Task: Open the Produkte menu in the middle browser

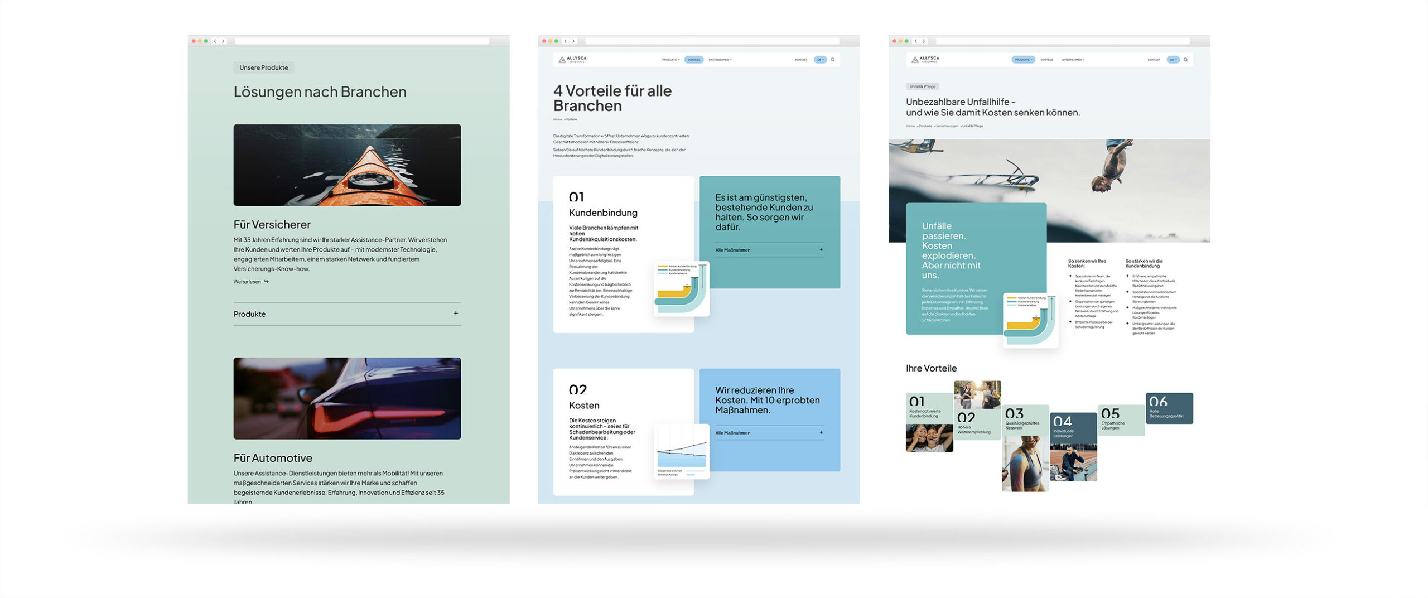Action: coord(670,60)
